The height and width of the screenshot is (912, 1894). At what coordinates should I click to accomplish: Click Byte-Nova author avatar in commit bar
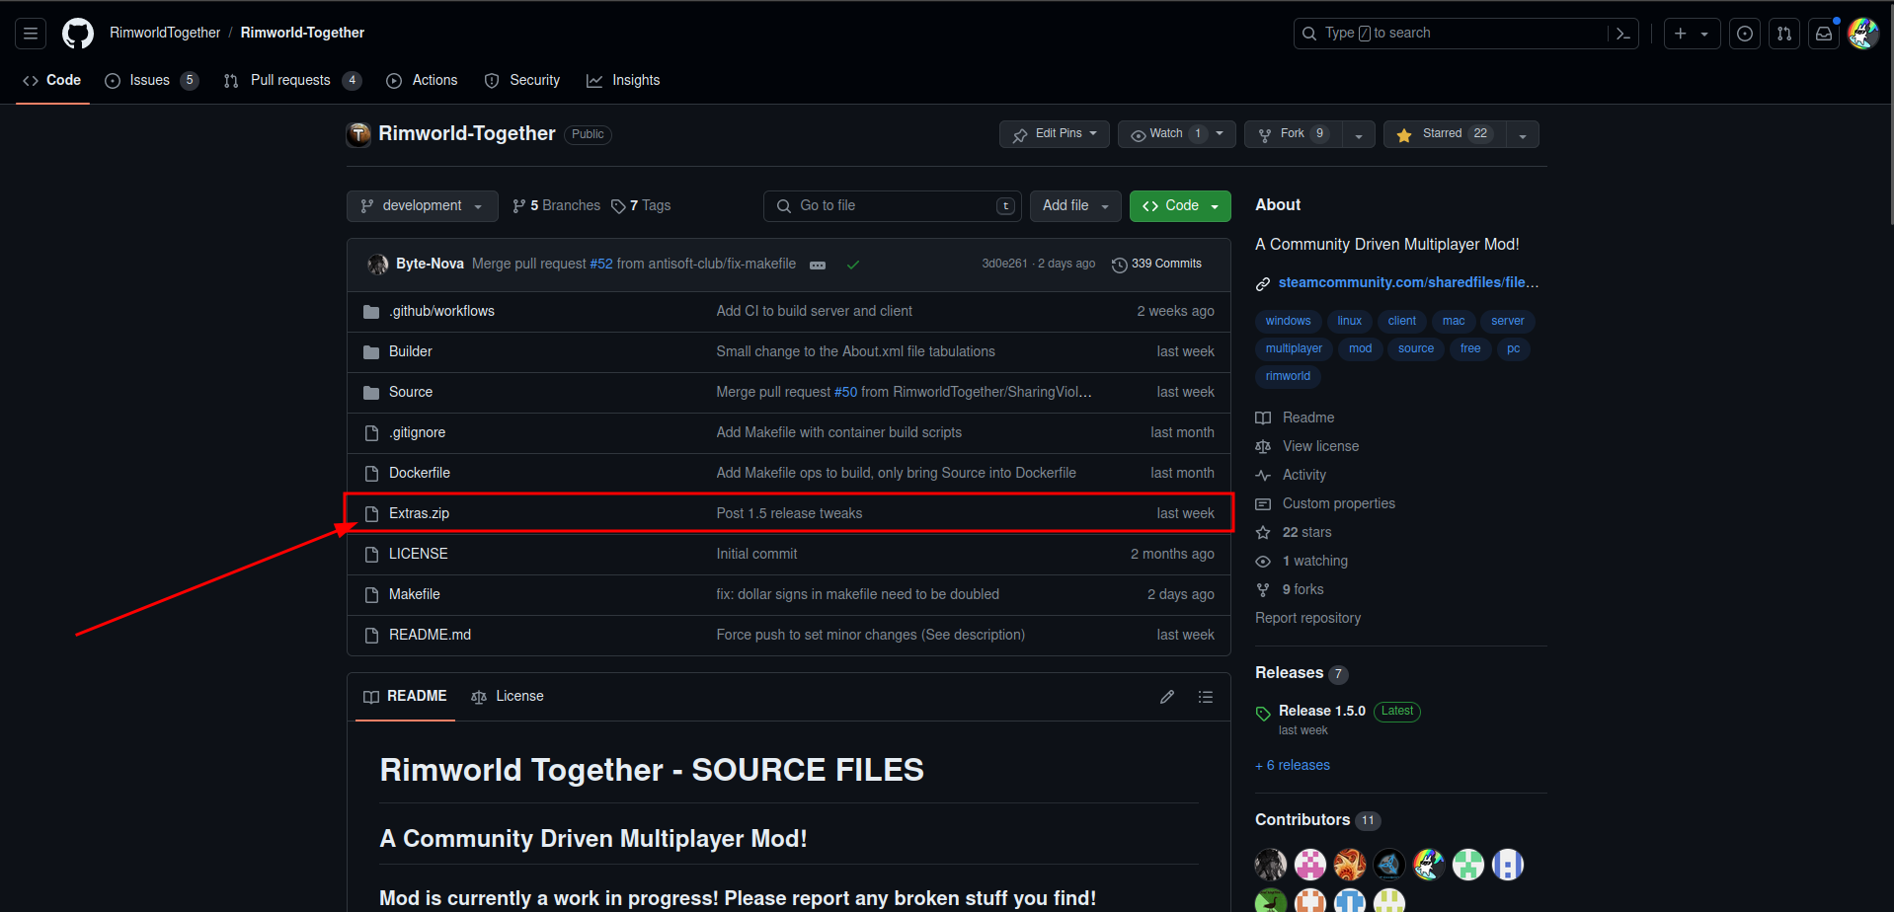pos(377,265)
